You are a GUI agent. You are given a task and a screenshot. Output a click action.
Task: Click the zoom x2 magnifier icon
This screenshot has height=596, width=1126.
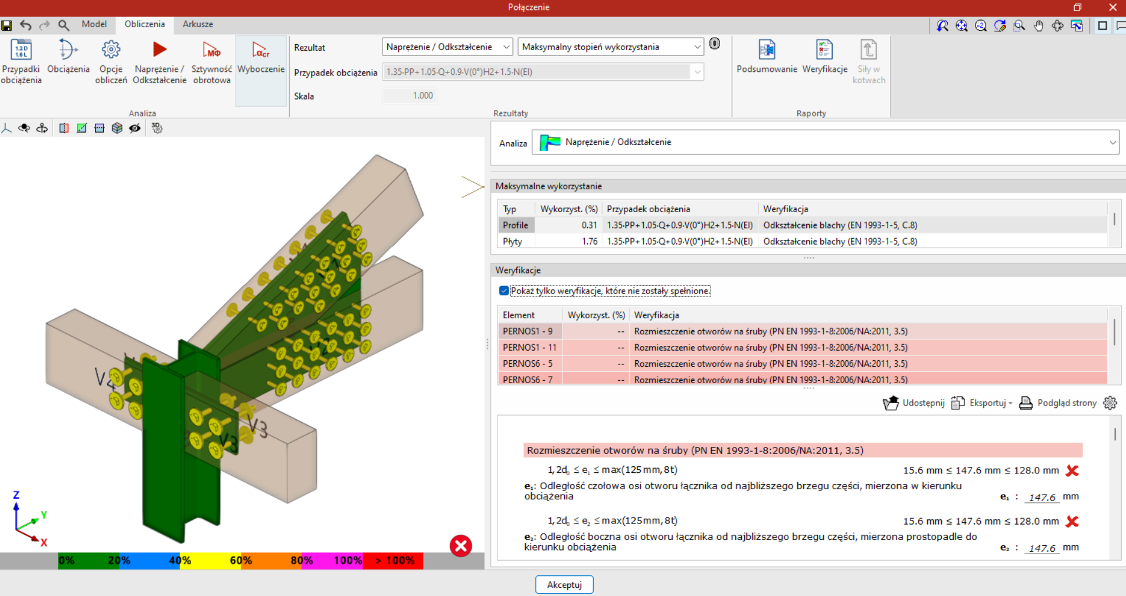pyautogui.click(x=981, y=26)
